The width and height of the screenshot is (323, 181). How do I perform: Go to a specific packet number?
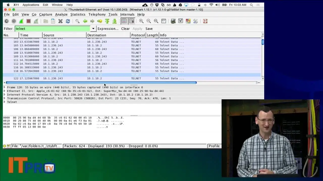100,21
